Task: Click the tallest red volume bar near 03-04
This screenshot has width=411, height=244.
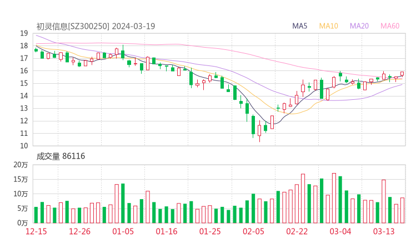Action: click(334, 198)
